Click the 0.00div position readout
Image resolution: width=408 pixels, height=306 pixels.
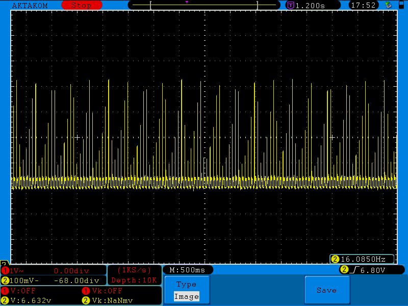71,271
